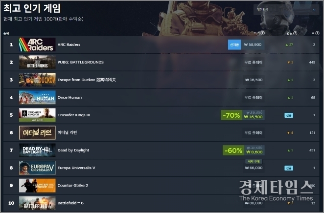324x213 pixels.
Task: Click the weeks column help icon
Action: click(317, 33)
